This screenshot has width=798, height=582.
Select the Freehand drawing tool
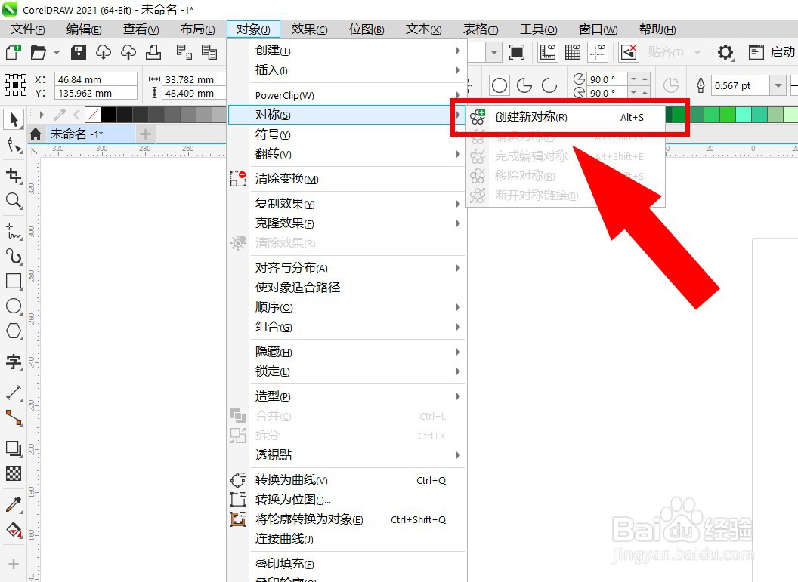point(14,231)
